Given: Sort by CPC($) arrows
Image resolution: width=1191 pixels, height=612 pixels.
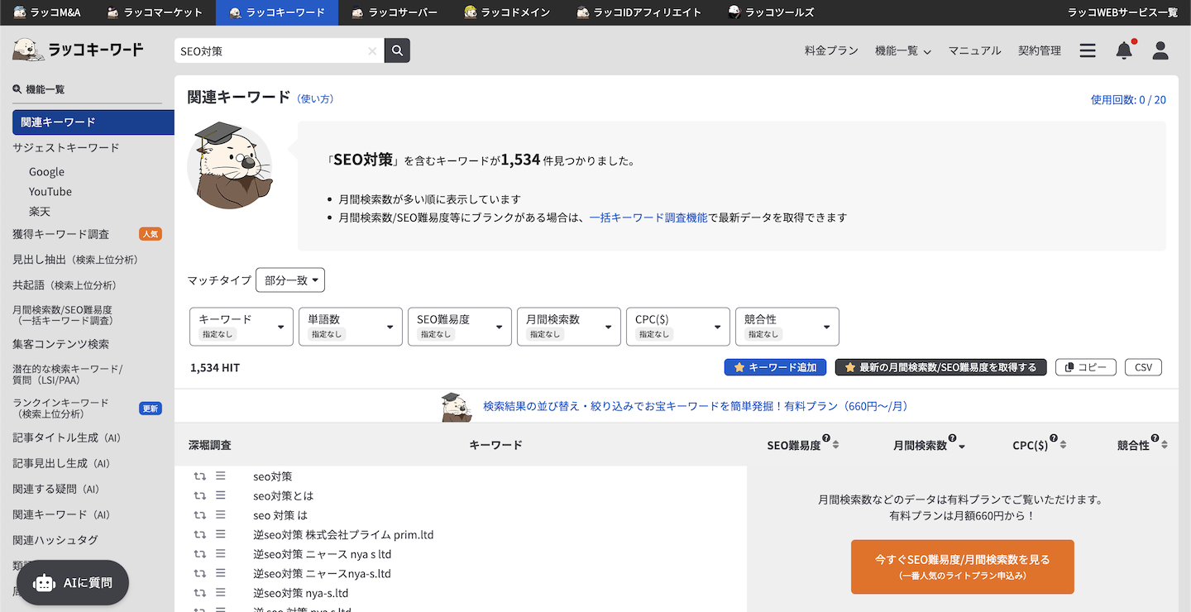Looking at the screenshot, I should click(1063, 445).
